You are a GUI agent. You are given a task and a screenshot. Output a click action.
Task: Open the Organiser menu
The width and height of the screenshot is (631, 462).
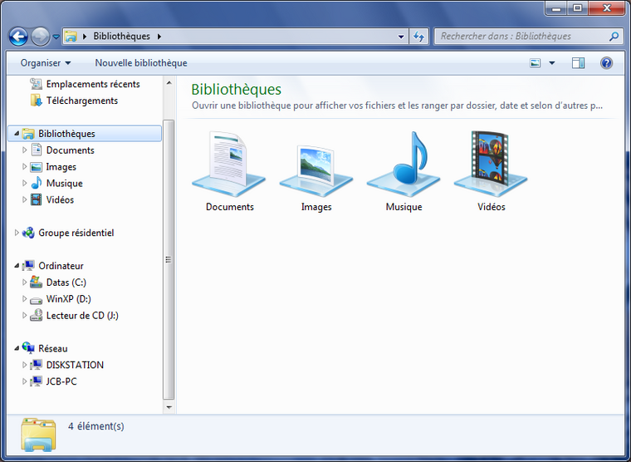point(46,63)
